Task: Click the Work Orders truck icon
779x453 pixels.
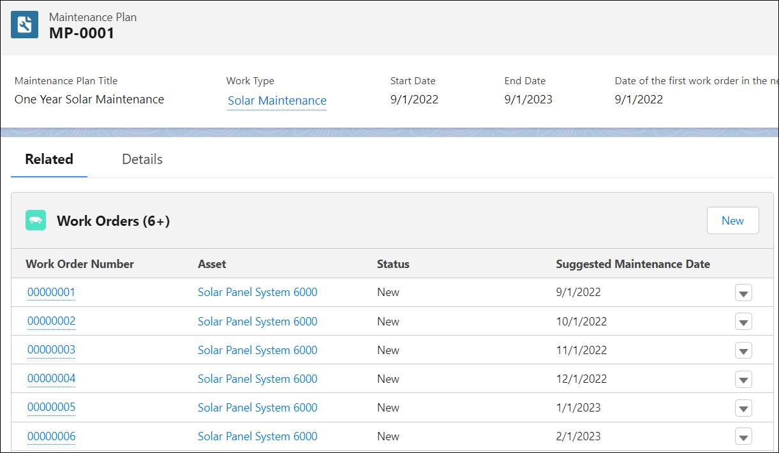Action: pos(36,220)
